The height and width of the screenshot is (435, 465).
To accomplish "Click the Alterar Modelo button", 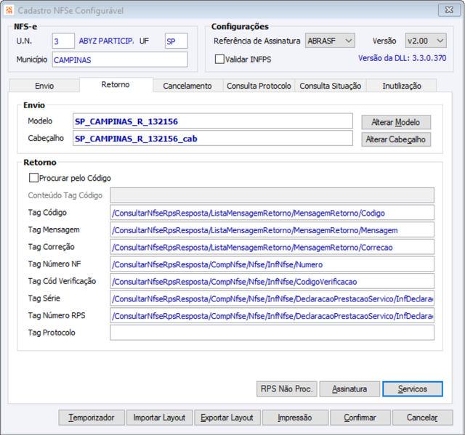I will tap(396, 122).
